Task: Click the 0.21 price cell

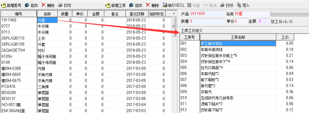Action: coord(285,56)
